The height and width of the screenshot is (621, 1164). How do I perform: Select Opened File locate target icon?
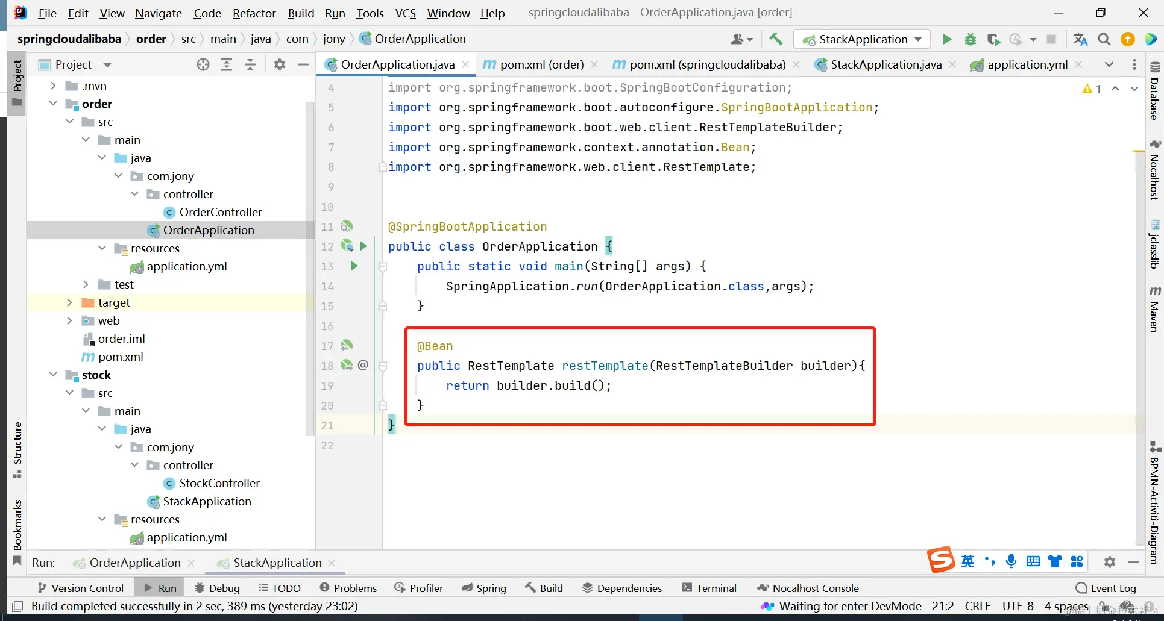203,64
